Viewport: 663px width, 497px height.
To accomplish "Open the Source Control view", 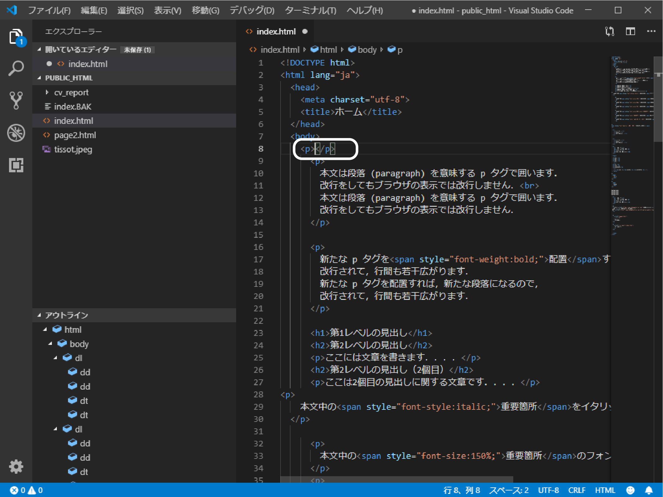I will [16, 101].
